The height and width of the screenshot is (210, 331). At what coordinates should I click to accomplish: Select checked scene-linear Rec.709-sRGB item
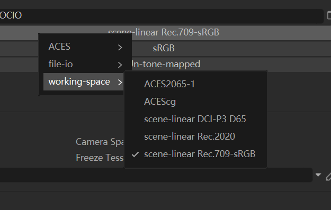pos(195,154)
